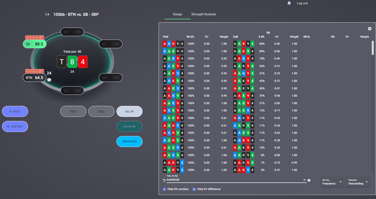376x199 pixels.
Task: Click the EP 100 seat
Action: pyautogui.click(x=111, y=44)
